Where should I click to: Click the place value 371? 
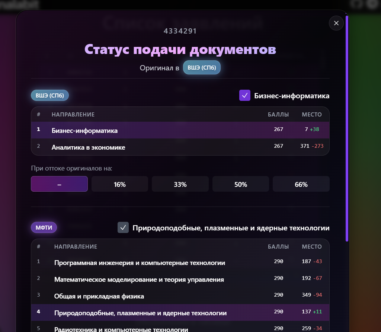coord(305,146)
